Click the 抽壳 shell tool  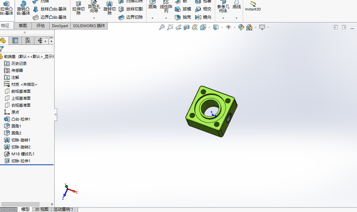pos(183,17)
